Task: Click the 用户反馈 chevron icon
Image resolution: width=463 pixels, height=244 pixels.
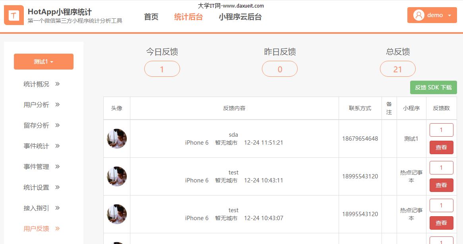Action: pyautogui.click(x=57, y=229)
